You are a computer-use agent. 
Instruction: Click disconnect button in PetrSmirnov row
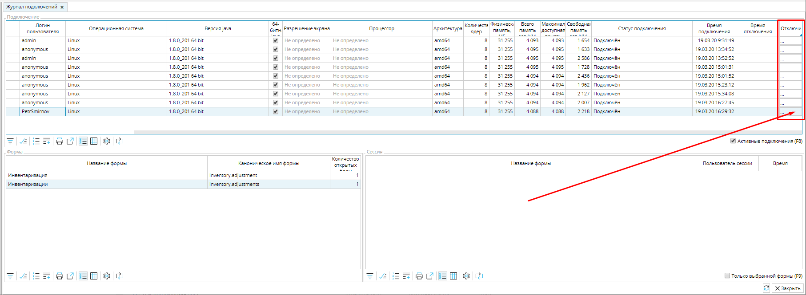790,111
